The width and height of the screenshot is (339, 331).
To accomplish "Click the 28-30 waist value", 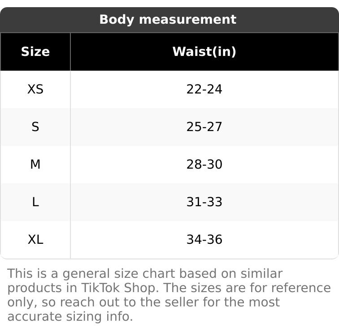I will pos(204,165).
